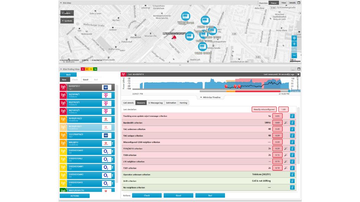Open the info icon on the Bandwidth criterion row

(x=292, y=122)
